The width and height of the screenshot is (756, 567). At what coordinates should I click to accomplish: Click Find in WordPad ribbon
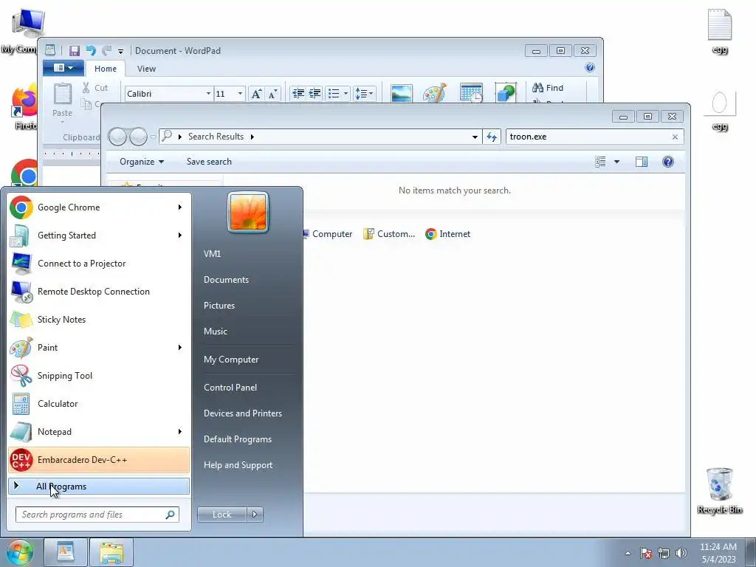click(x=549, y=88)
